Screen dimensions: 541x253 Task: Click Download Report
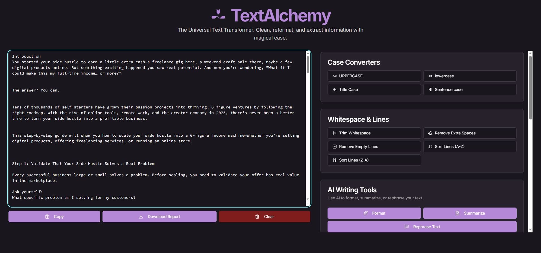(x=160, y=217)
